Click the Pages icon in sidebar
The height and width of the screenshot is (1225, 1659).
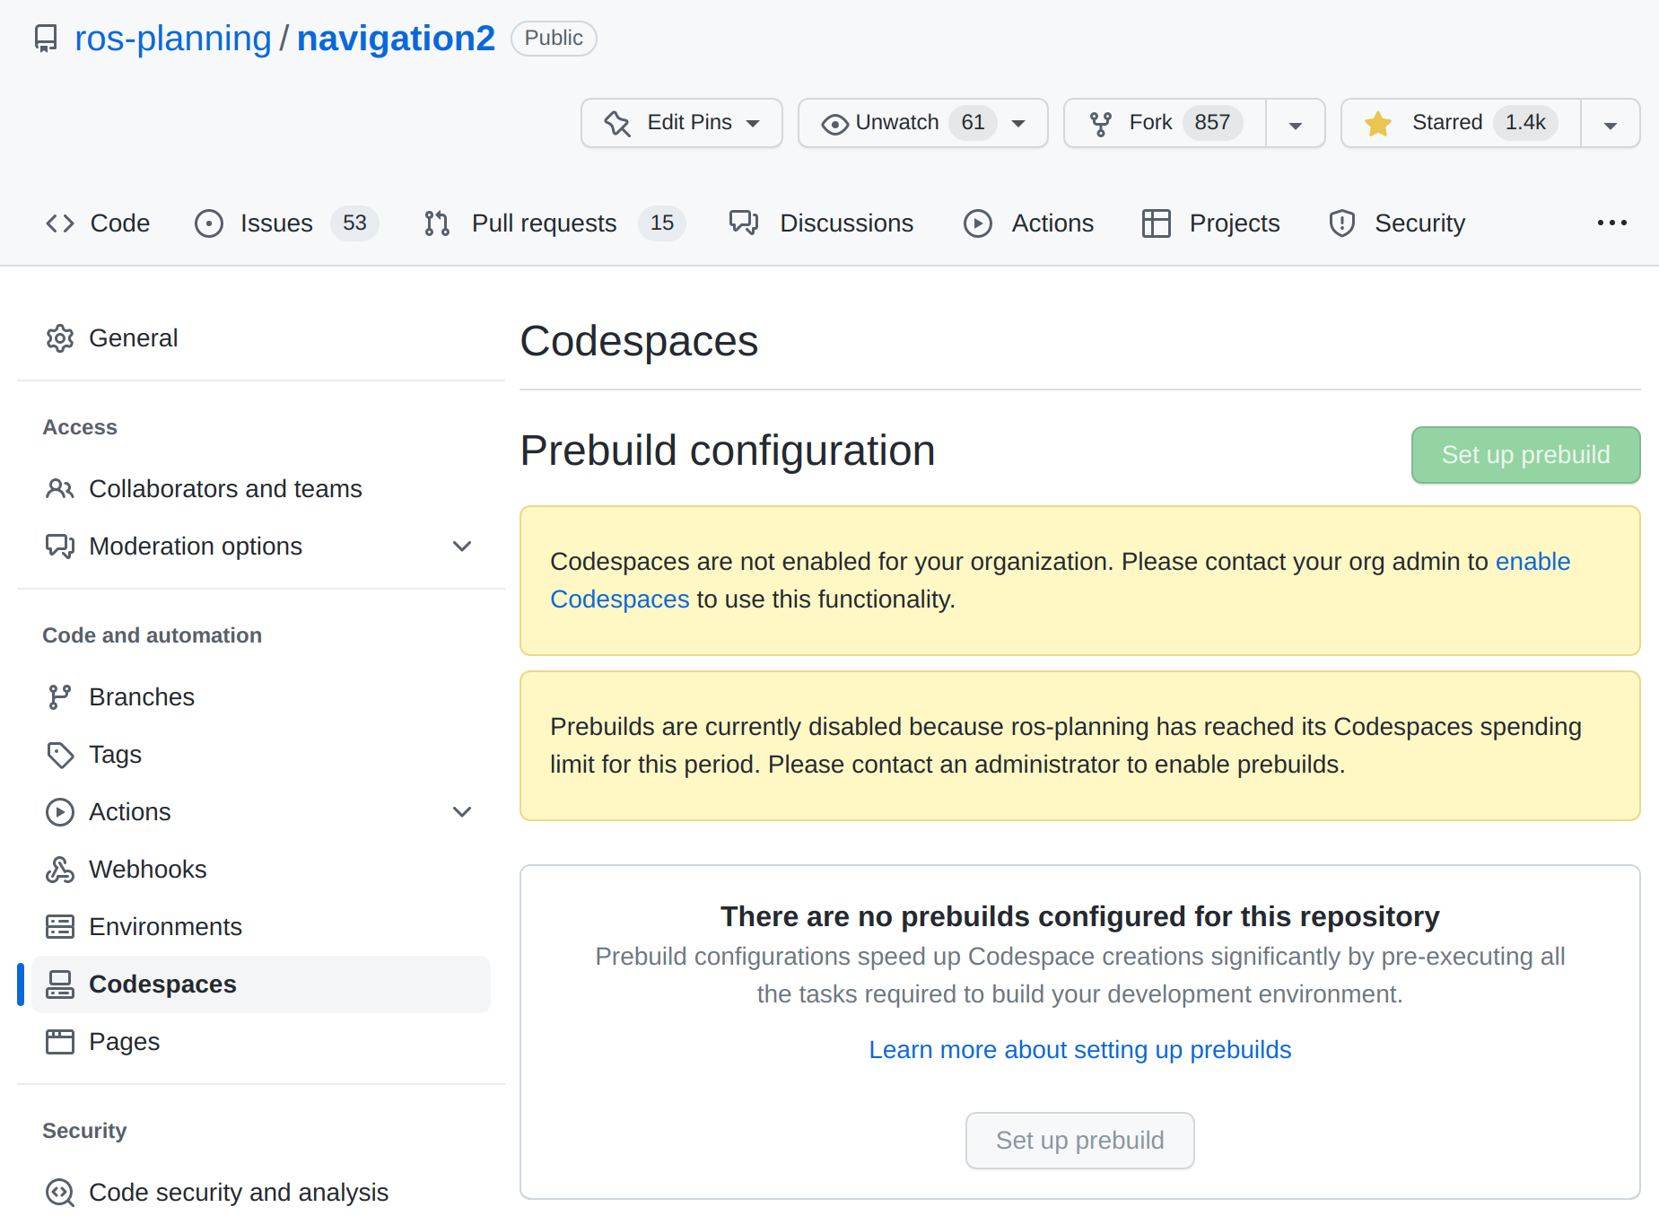[59, 1042]
